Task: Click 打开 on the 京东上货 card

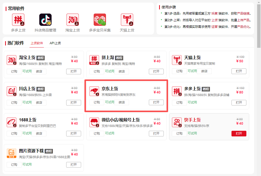Action: click(x=156, y=102)
